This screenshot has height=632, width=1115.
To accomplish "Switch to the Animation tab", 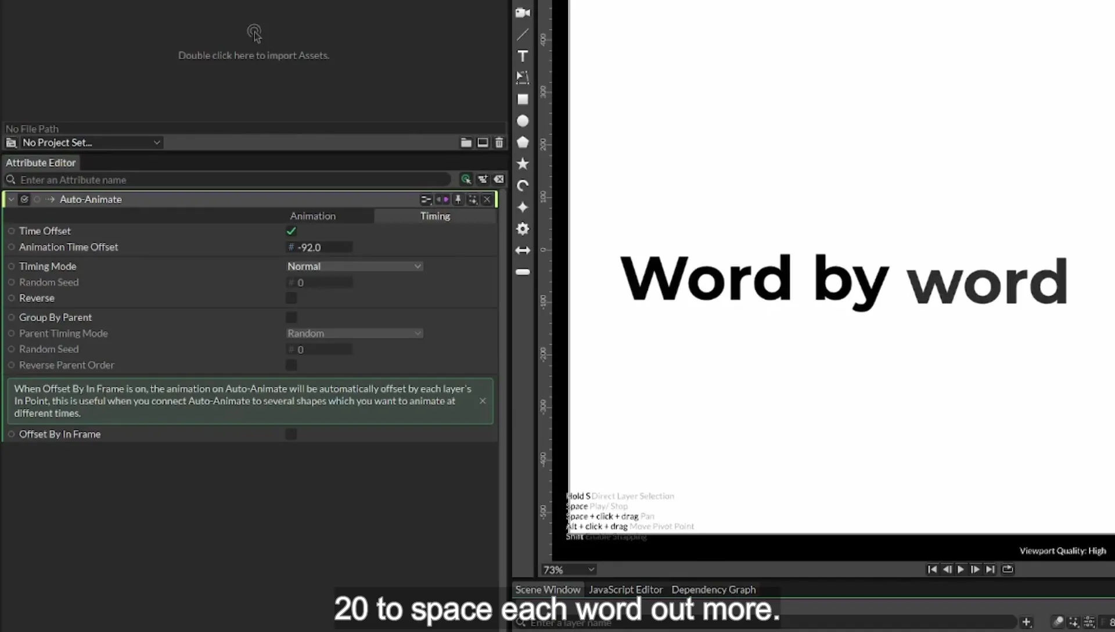I will click(x=312, y=216).
